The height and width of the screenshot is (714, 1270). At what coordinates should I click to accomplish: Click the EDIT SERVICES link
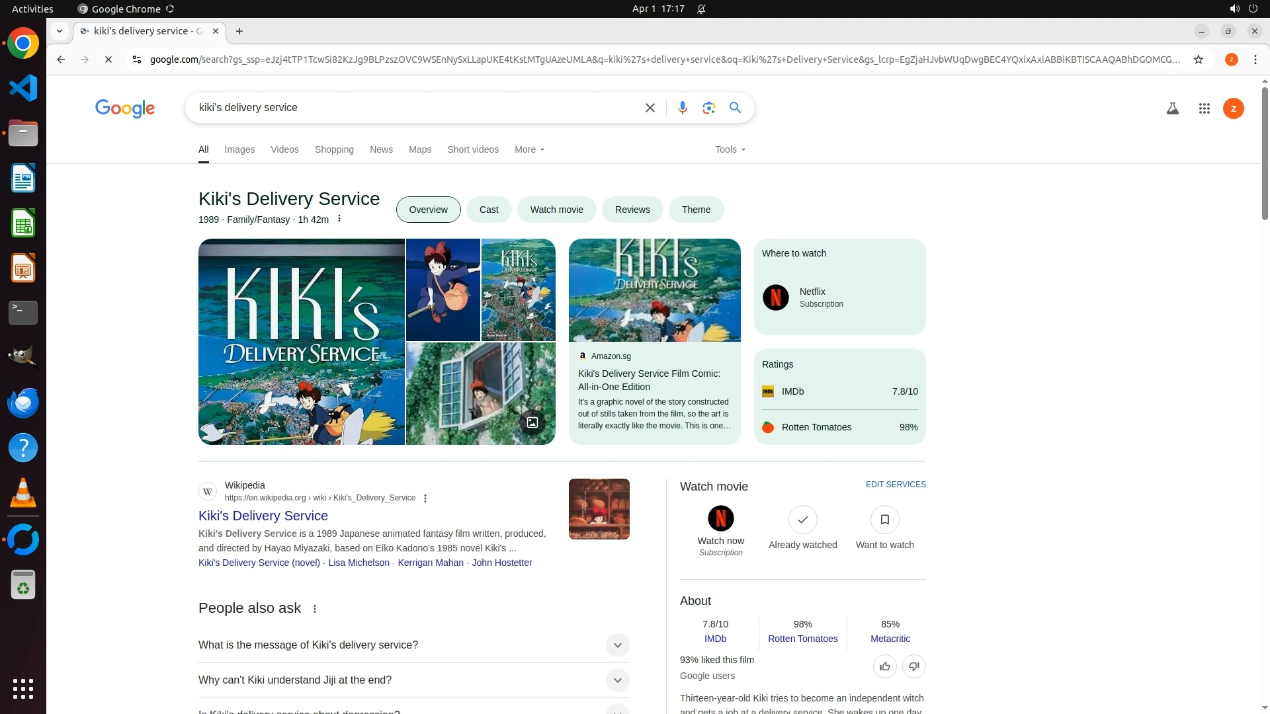point(895,485)
